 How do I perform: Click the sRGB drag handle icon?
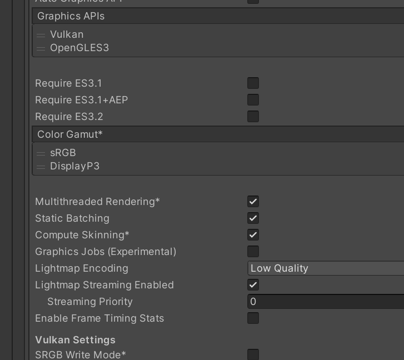(x=41, y=153)
